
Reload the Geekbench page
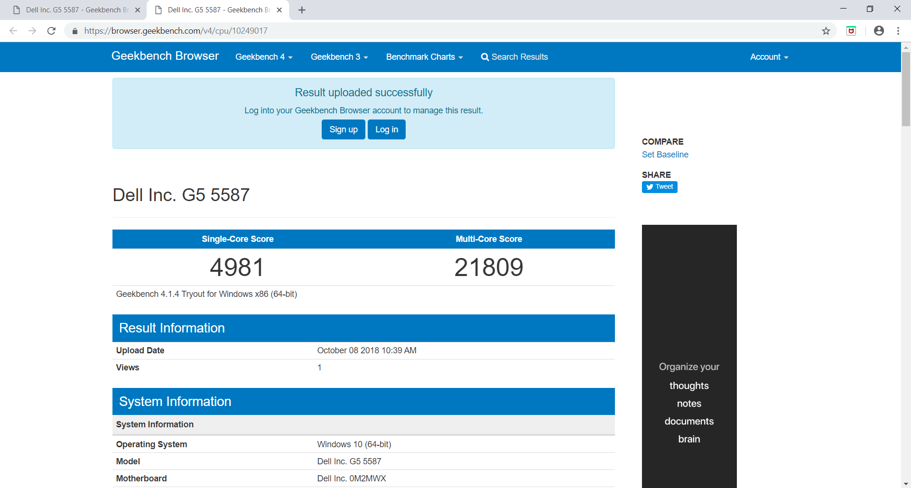pyautogui.click(x=51, y=31)
